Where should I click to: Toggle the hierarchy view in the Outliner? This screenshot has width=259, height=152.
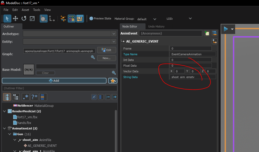16,97
